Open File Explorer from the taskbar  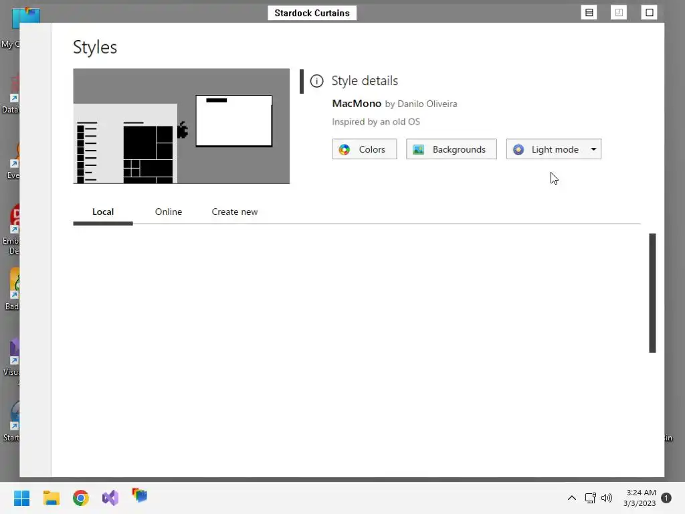(51, 498)
